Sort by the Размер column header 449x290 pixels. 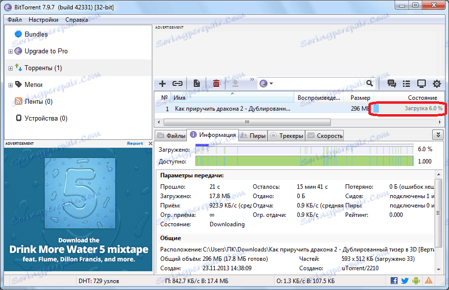pyautogui.click(x=360, y=97)
